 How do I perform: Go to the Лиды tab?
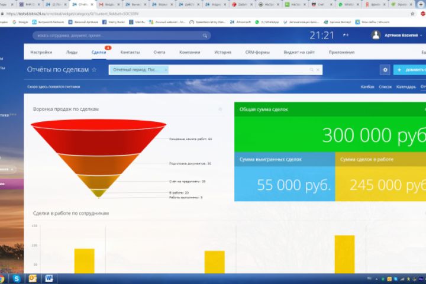click(72, 52)
